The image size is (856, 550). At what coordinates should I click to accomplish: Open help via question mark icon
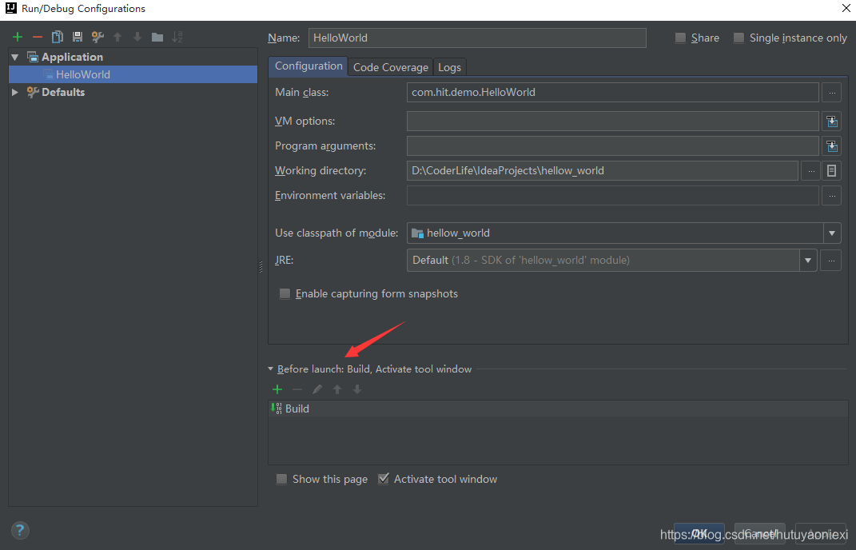[x=20, y=530]
